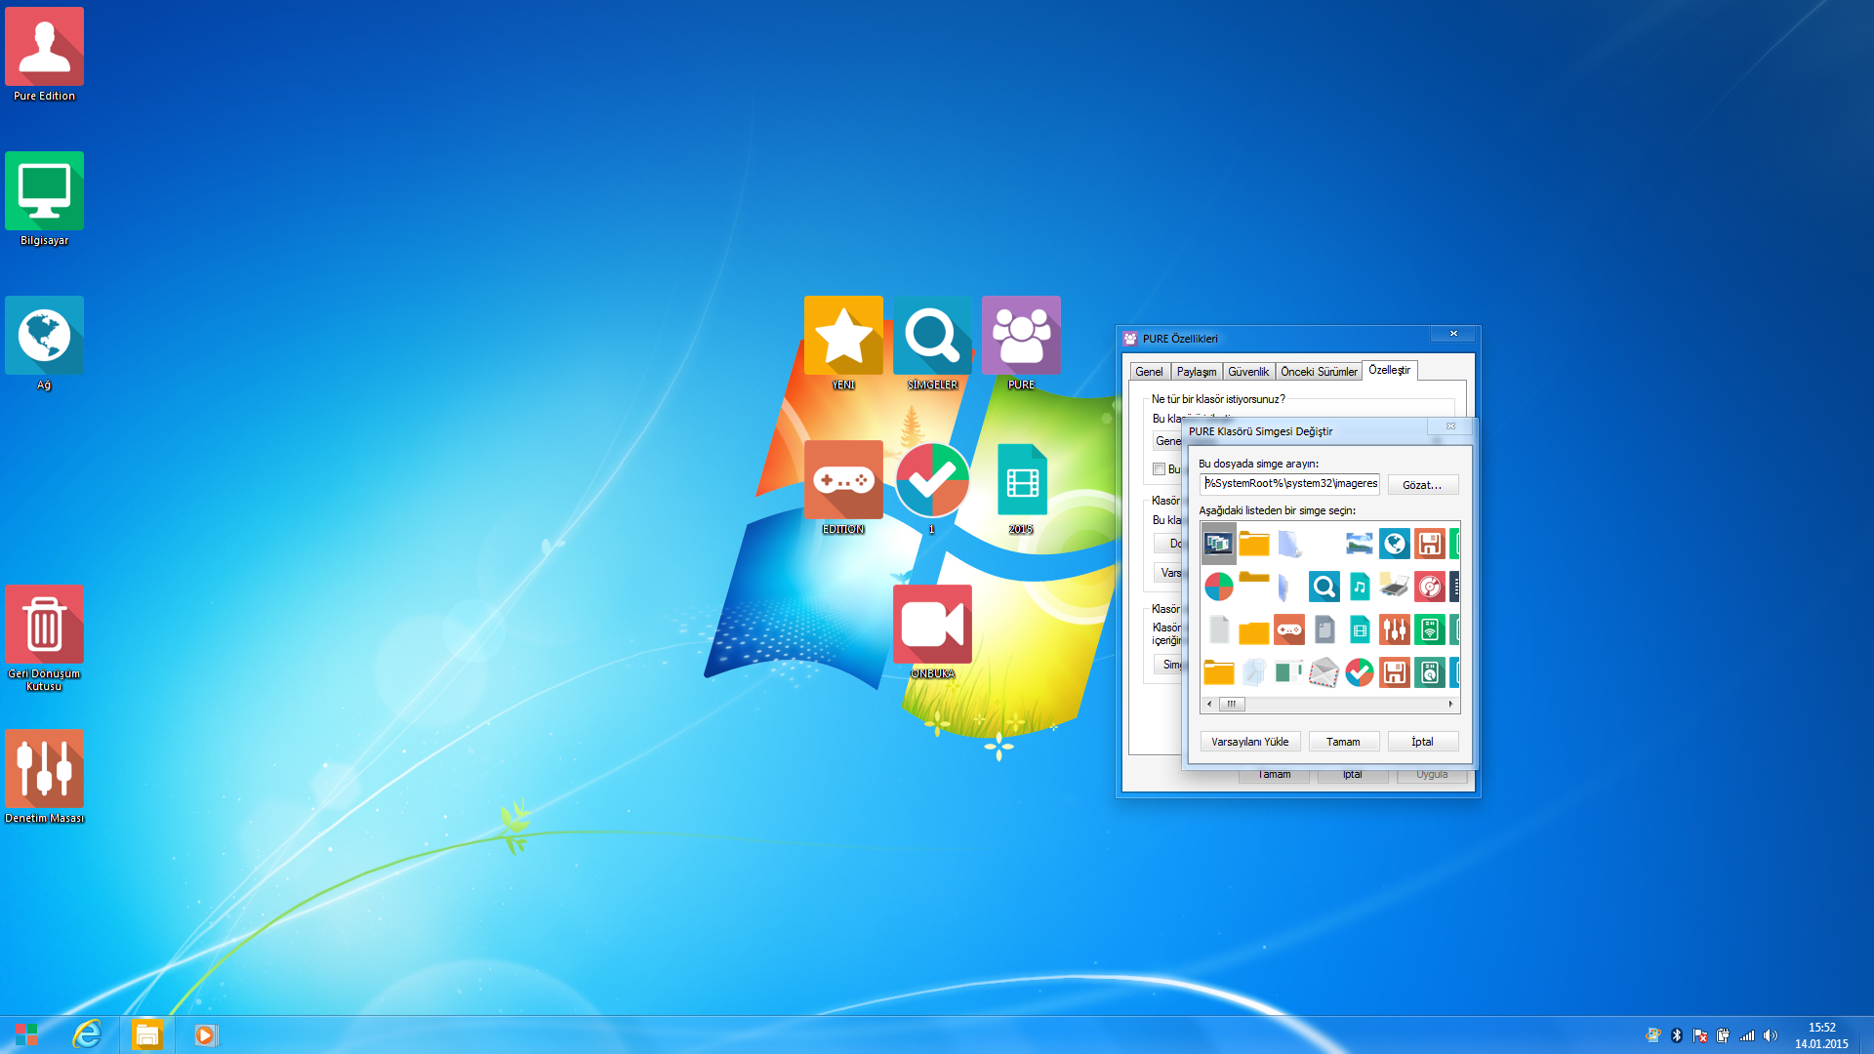This screenshot has height=1054, width=1874.
Task: Select the SİMGELER search folder icon
Action: point(932,344)
